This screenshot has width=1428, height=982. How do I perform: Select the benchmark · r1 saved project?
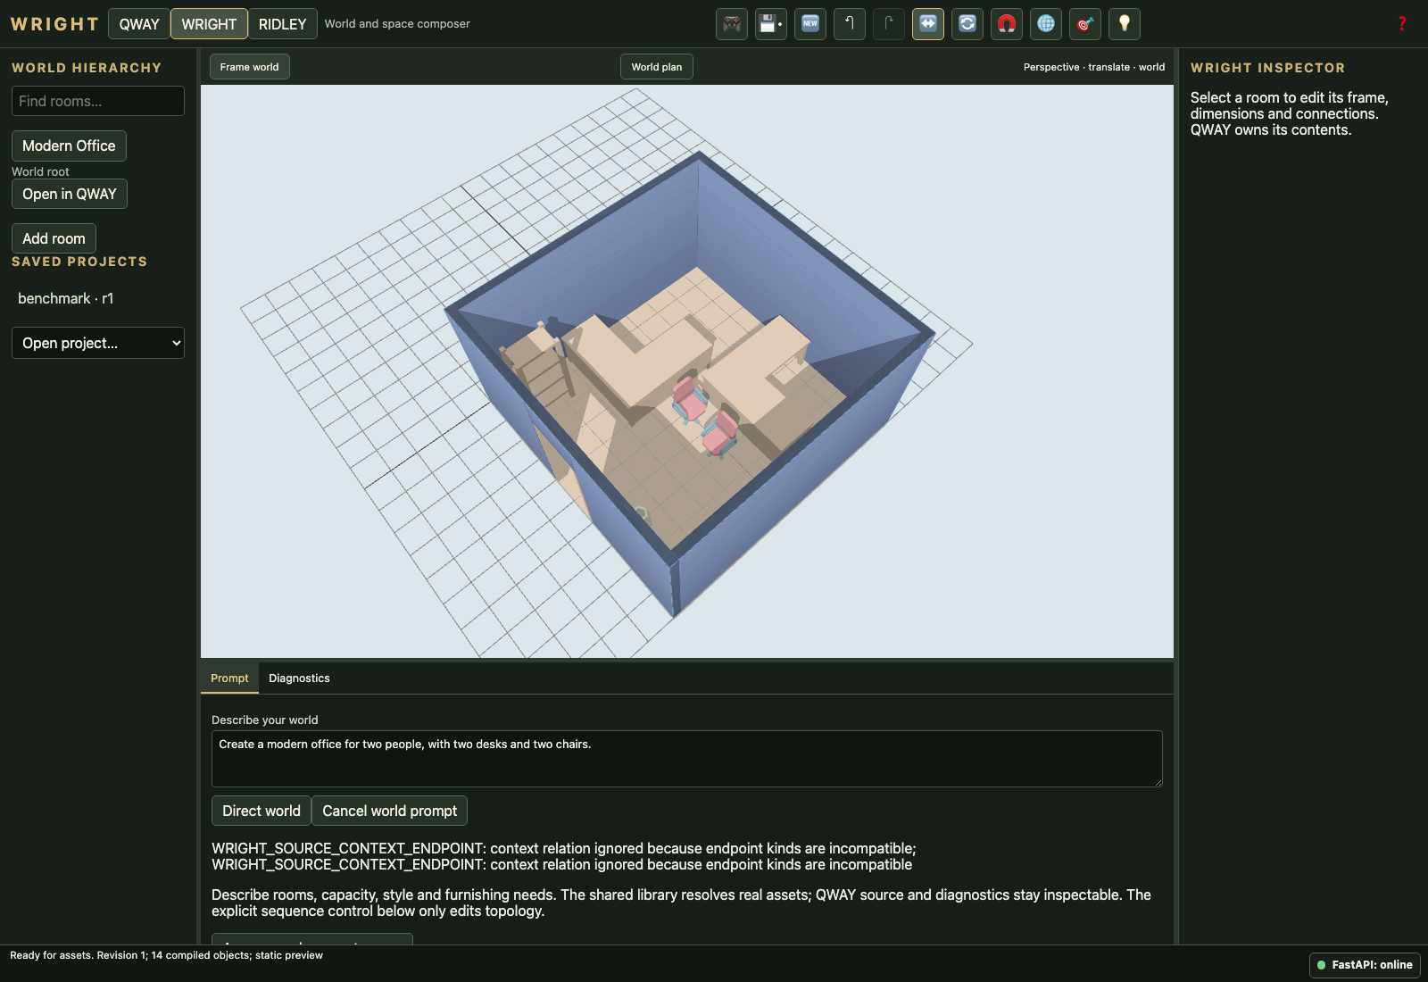click(65, 298)
